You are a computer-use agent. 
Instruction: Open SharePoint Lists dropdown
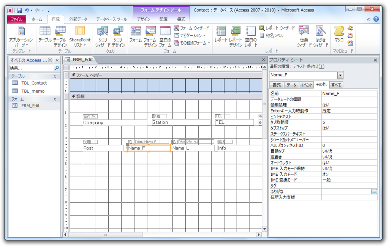point(80,37)
